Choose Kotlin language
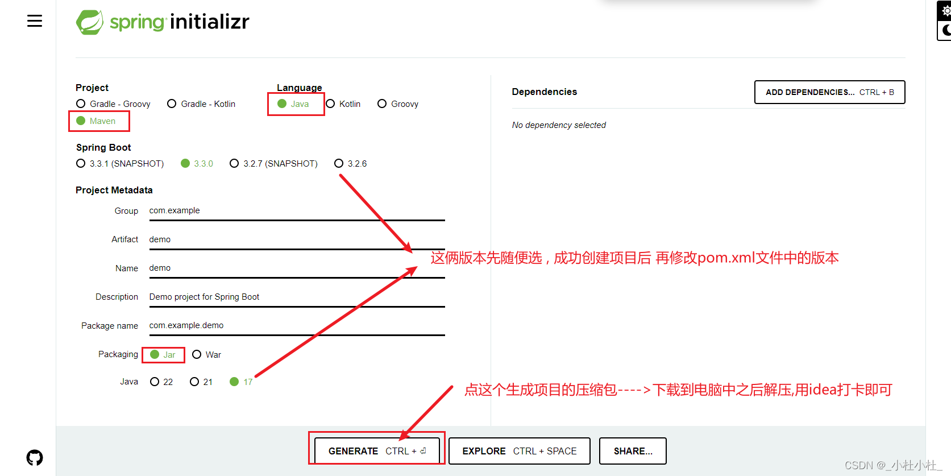 click(343, 104)
